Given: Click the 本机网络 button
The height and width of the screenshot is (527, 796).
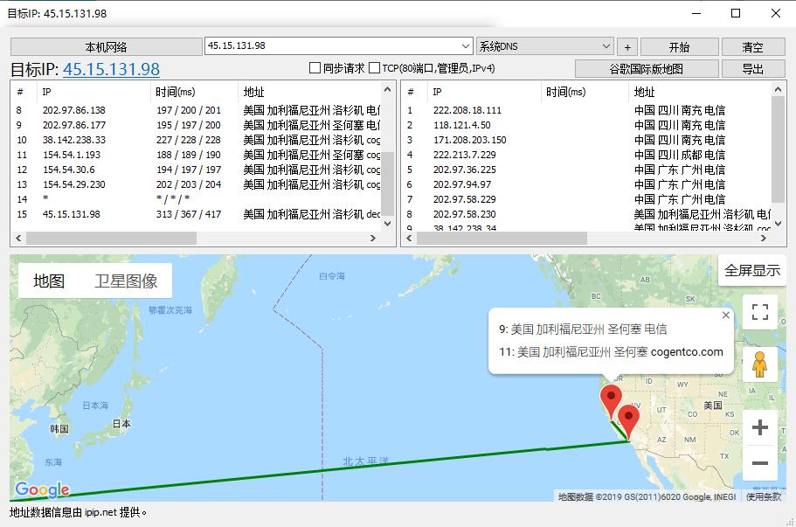Looking at the screenshot, I should (106, 47).
